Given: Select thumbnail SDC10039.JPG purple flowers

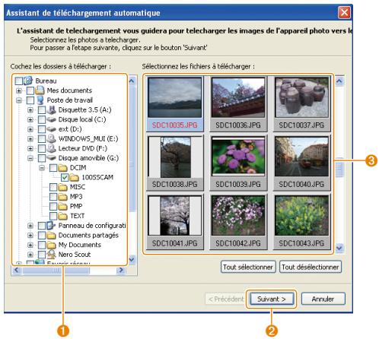Looking at the screenshot, I should pos(238,163).
